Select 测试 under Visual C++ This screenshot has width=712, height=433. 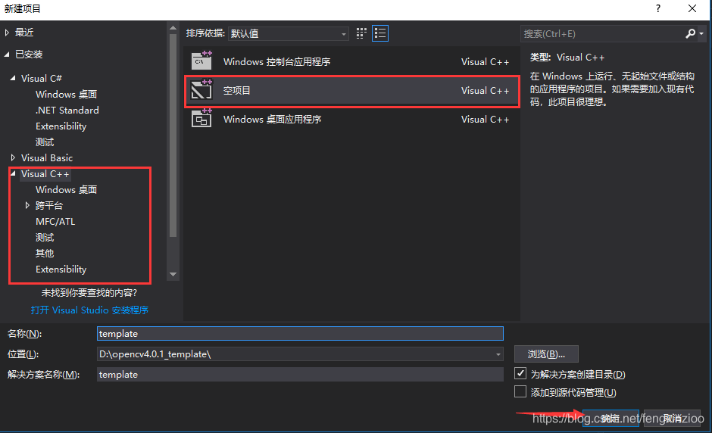click(x=45, y=238)
